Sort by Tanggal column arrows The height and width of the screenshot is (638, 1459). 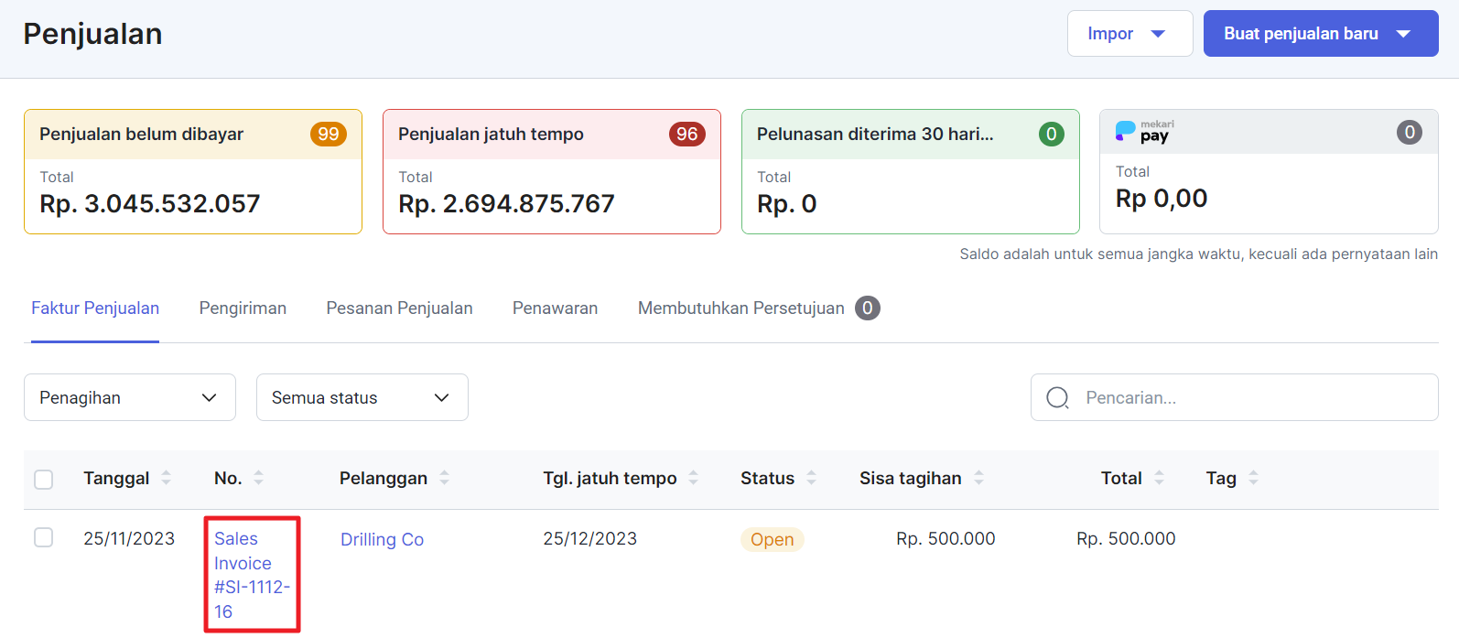pos(166,478)
